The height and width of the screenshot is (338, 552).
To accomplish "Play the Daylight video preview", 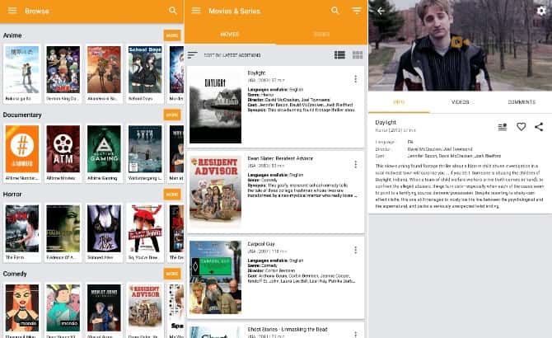I will [460, 45].
